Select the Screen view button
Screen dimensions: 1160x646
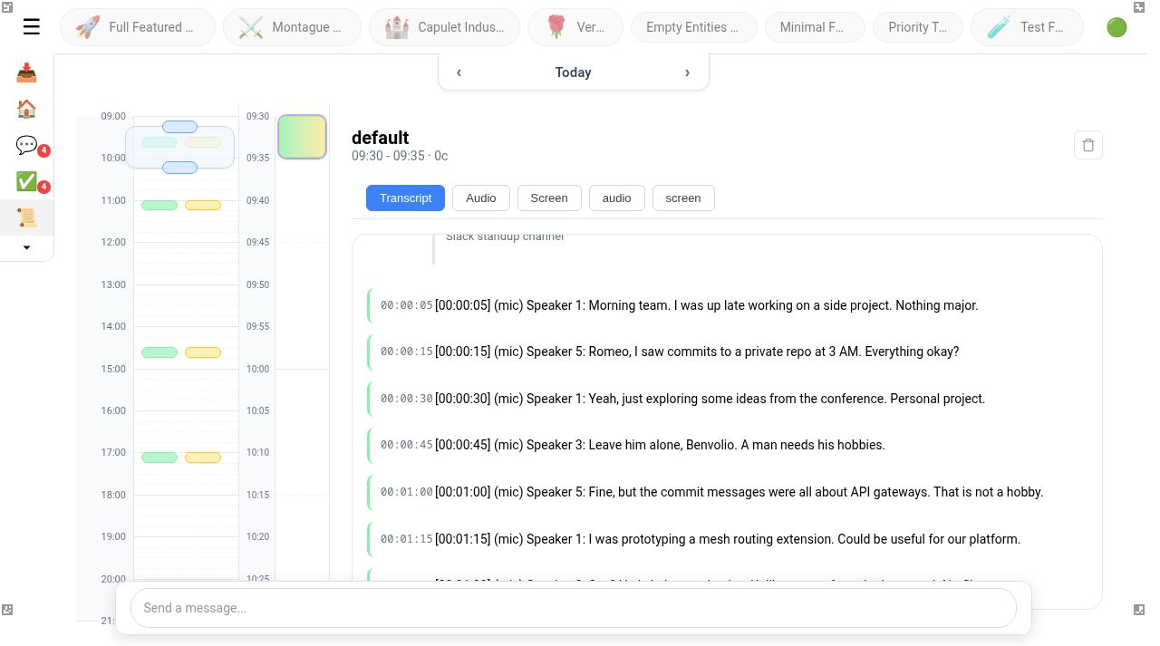click(x=549, y=198)
